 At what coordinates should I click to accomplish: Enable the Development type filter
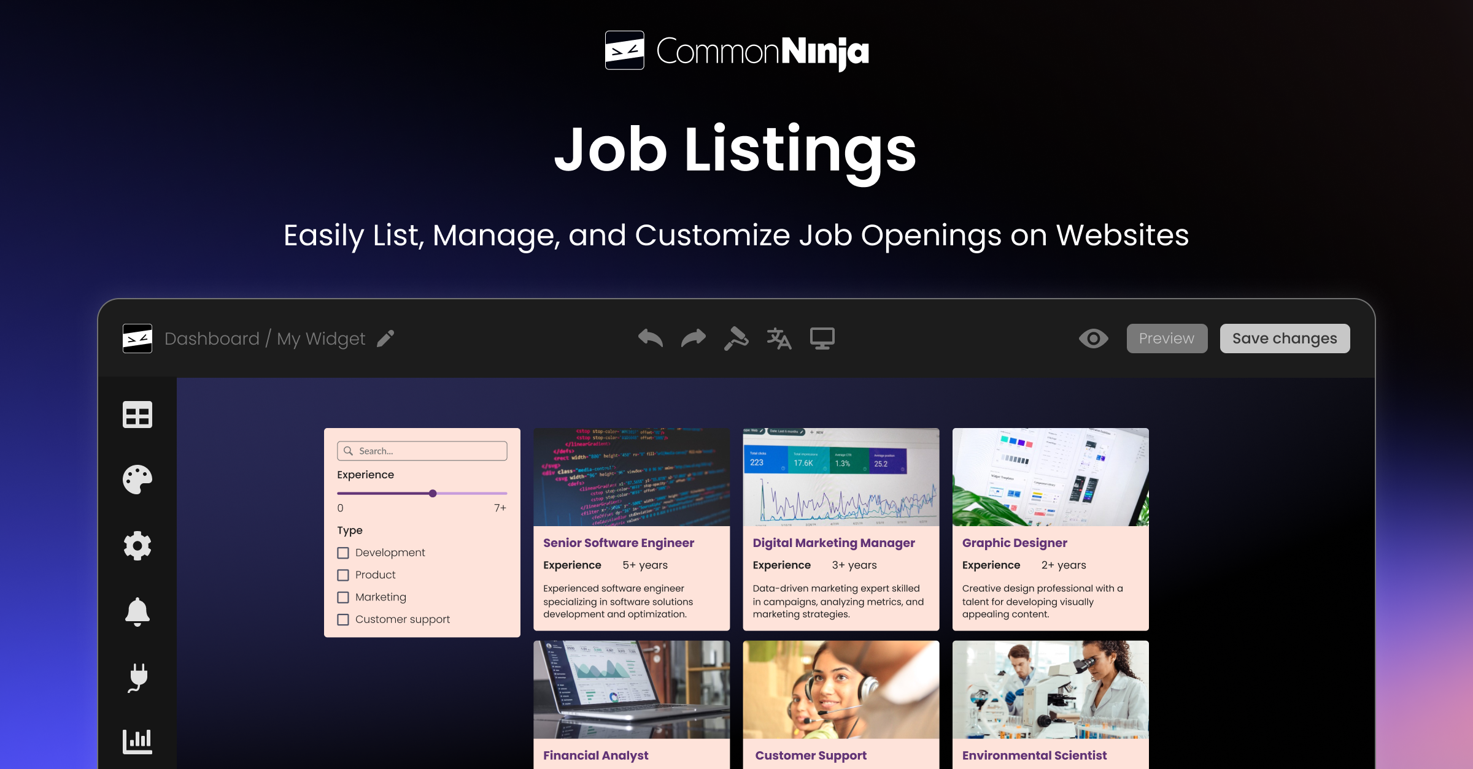click(343, 553)
